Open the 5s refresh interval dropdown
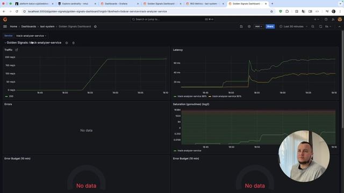The width and height of the screenshot is (344, 193). coord(328,26)
